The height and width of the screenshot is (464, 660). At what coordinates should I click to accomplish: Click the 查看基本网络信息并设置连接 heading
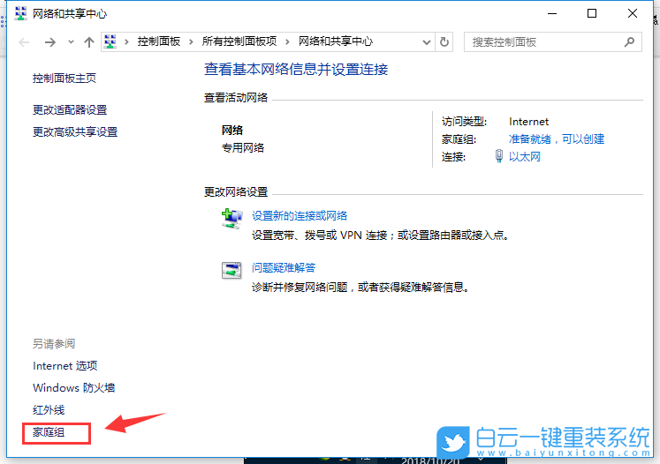[296, 70]
